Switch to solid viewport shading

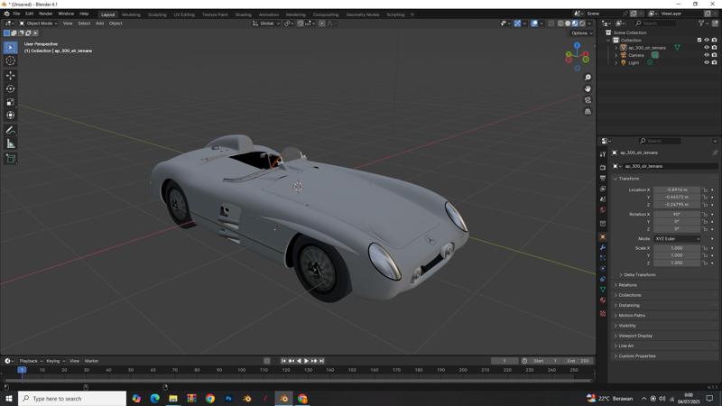568,23
